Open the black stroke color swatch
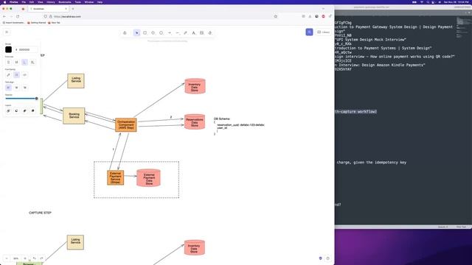Viewport: 472px width, 265px height. (8, 49)
